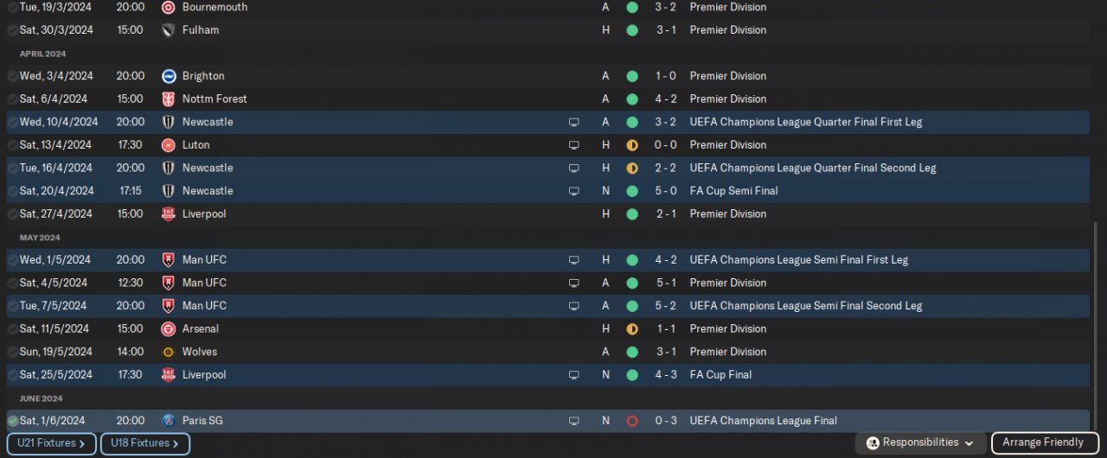Expand the U18 Fixtures chevron button

coord(144,443)
